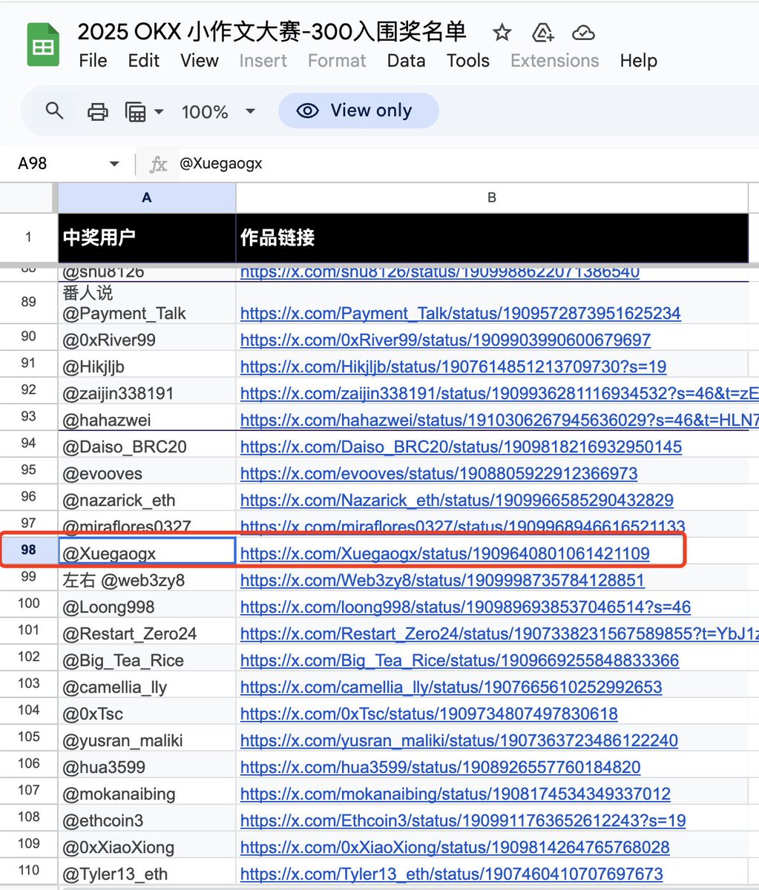Click the formula bar showing @Xuegaogx

click(x=467, y=164)
